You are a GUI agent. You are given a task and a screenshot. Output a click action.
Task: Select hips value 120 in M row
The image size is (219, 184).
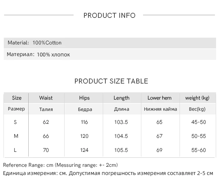coord(84,136)
